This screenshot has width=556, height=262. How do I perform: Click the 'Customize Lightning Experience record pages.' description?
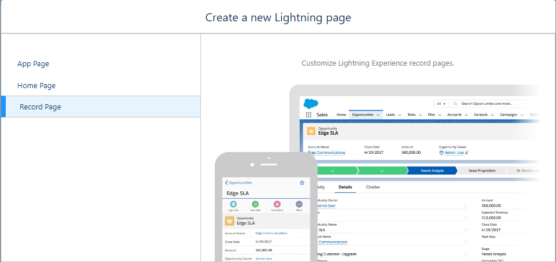[378, 63]
